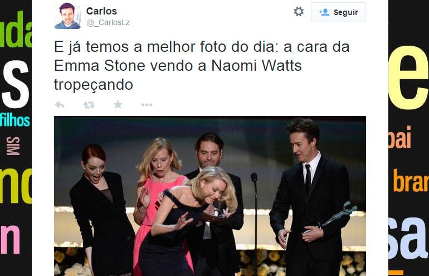Screen dimensions: 429x276
Task: Open the embedded award stage photo
Action: 210,196
